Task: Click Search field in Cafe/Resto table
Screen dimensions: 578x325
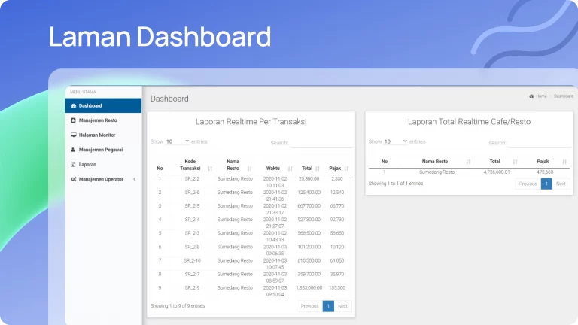Action: 540,143
